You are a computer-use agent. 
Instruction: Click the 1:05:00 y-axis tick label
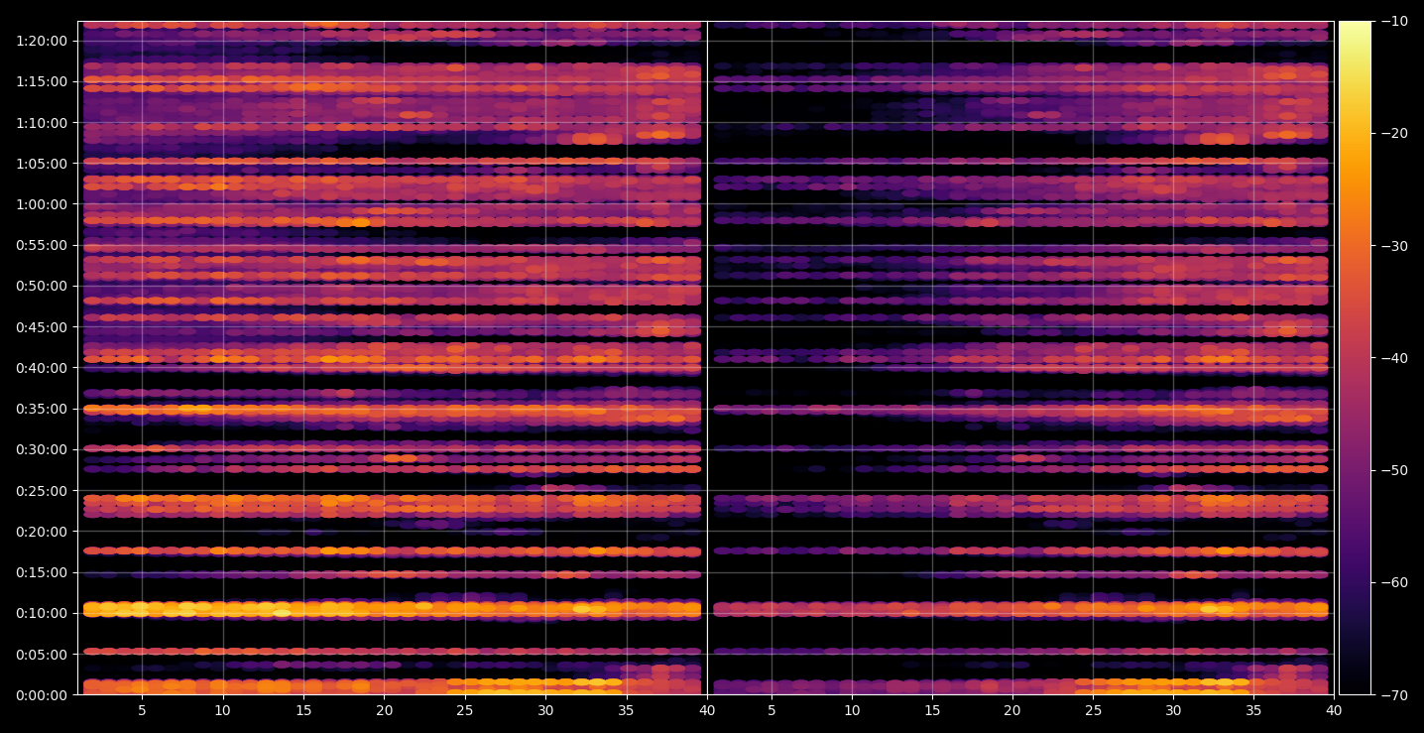click(42, 164)
